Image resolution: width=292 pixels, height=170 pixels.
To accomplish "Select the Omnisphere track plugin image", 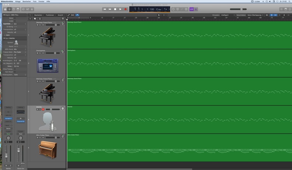I will coord(48,65).
